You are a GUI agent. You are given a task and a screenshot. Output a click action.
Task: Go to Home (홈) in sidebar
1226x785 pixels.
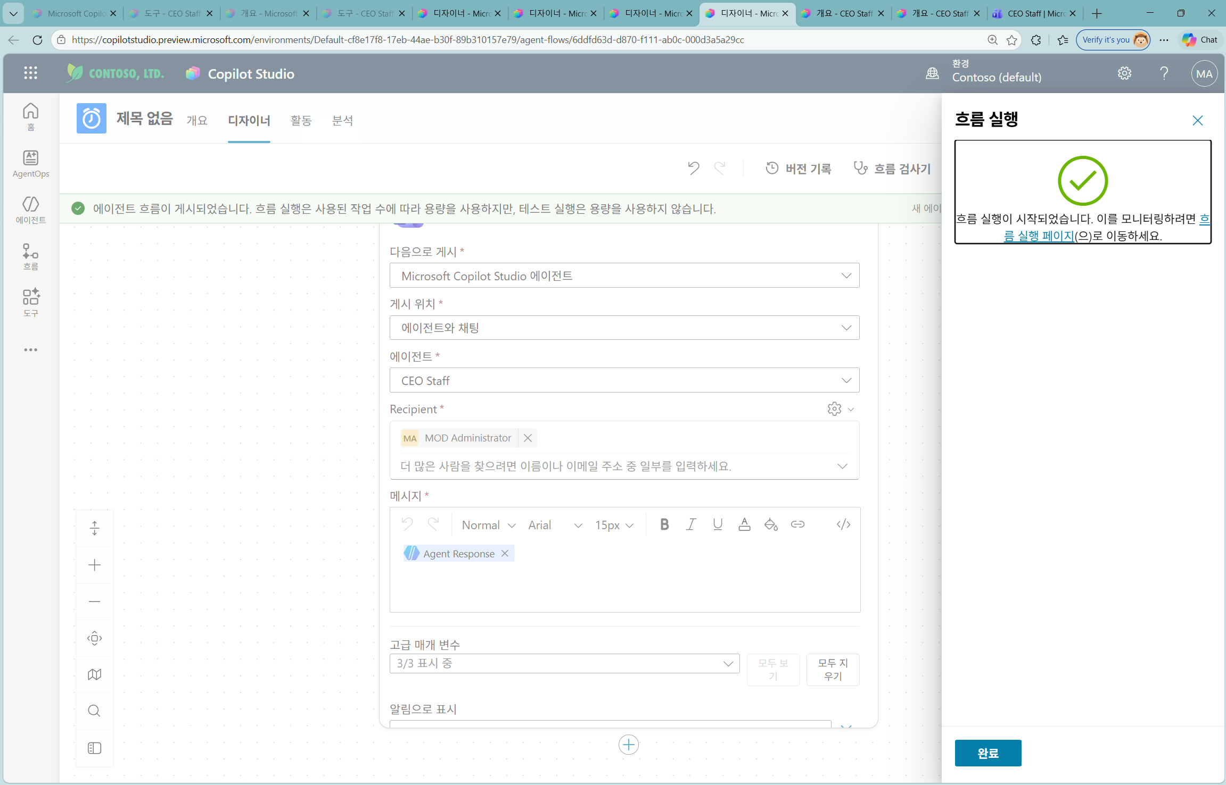click(x=31, y=116)
